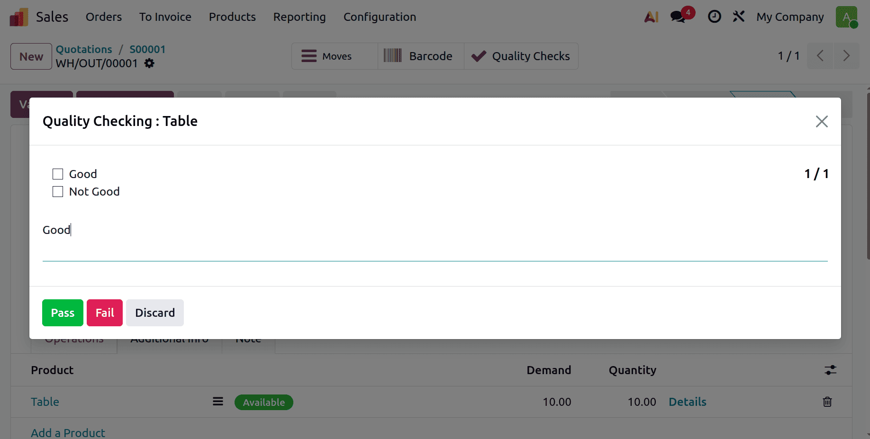This screenshot has height=439, width=870.
Task: Open the Table product link
Action: pos(45,402)
